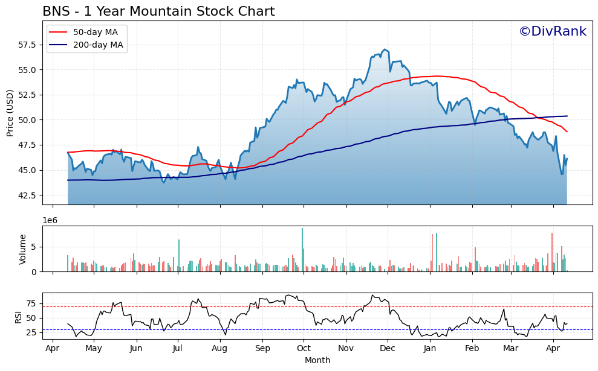The height and width of the screenshot is (371, 598).
Task: Click the tallest volume bar near October
Action: (302, 250)
